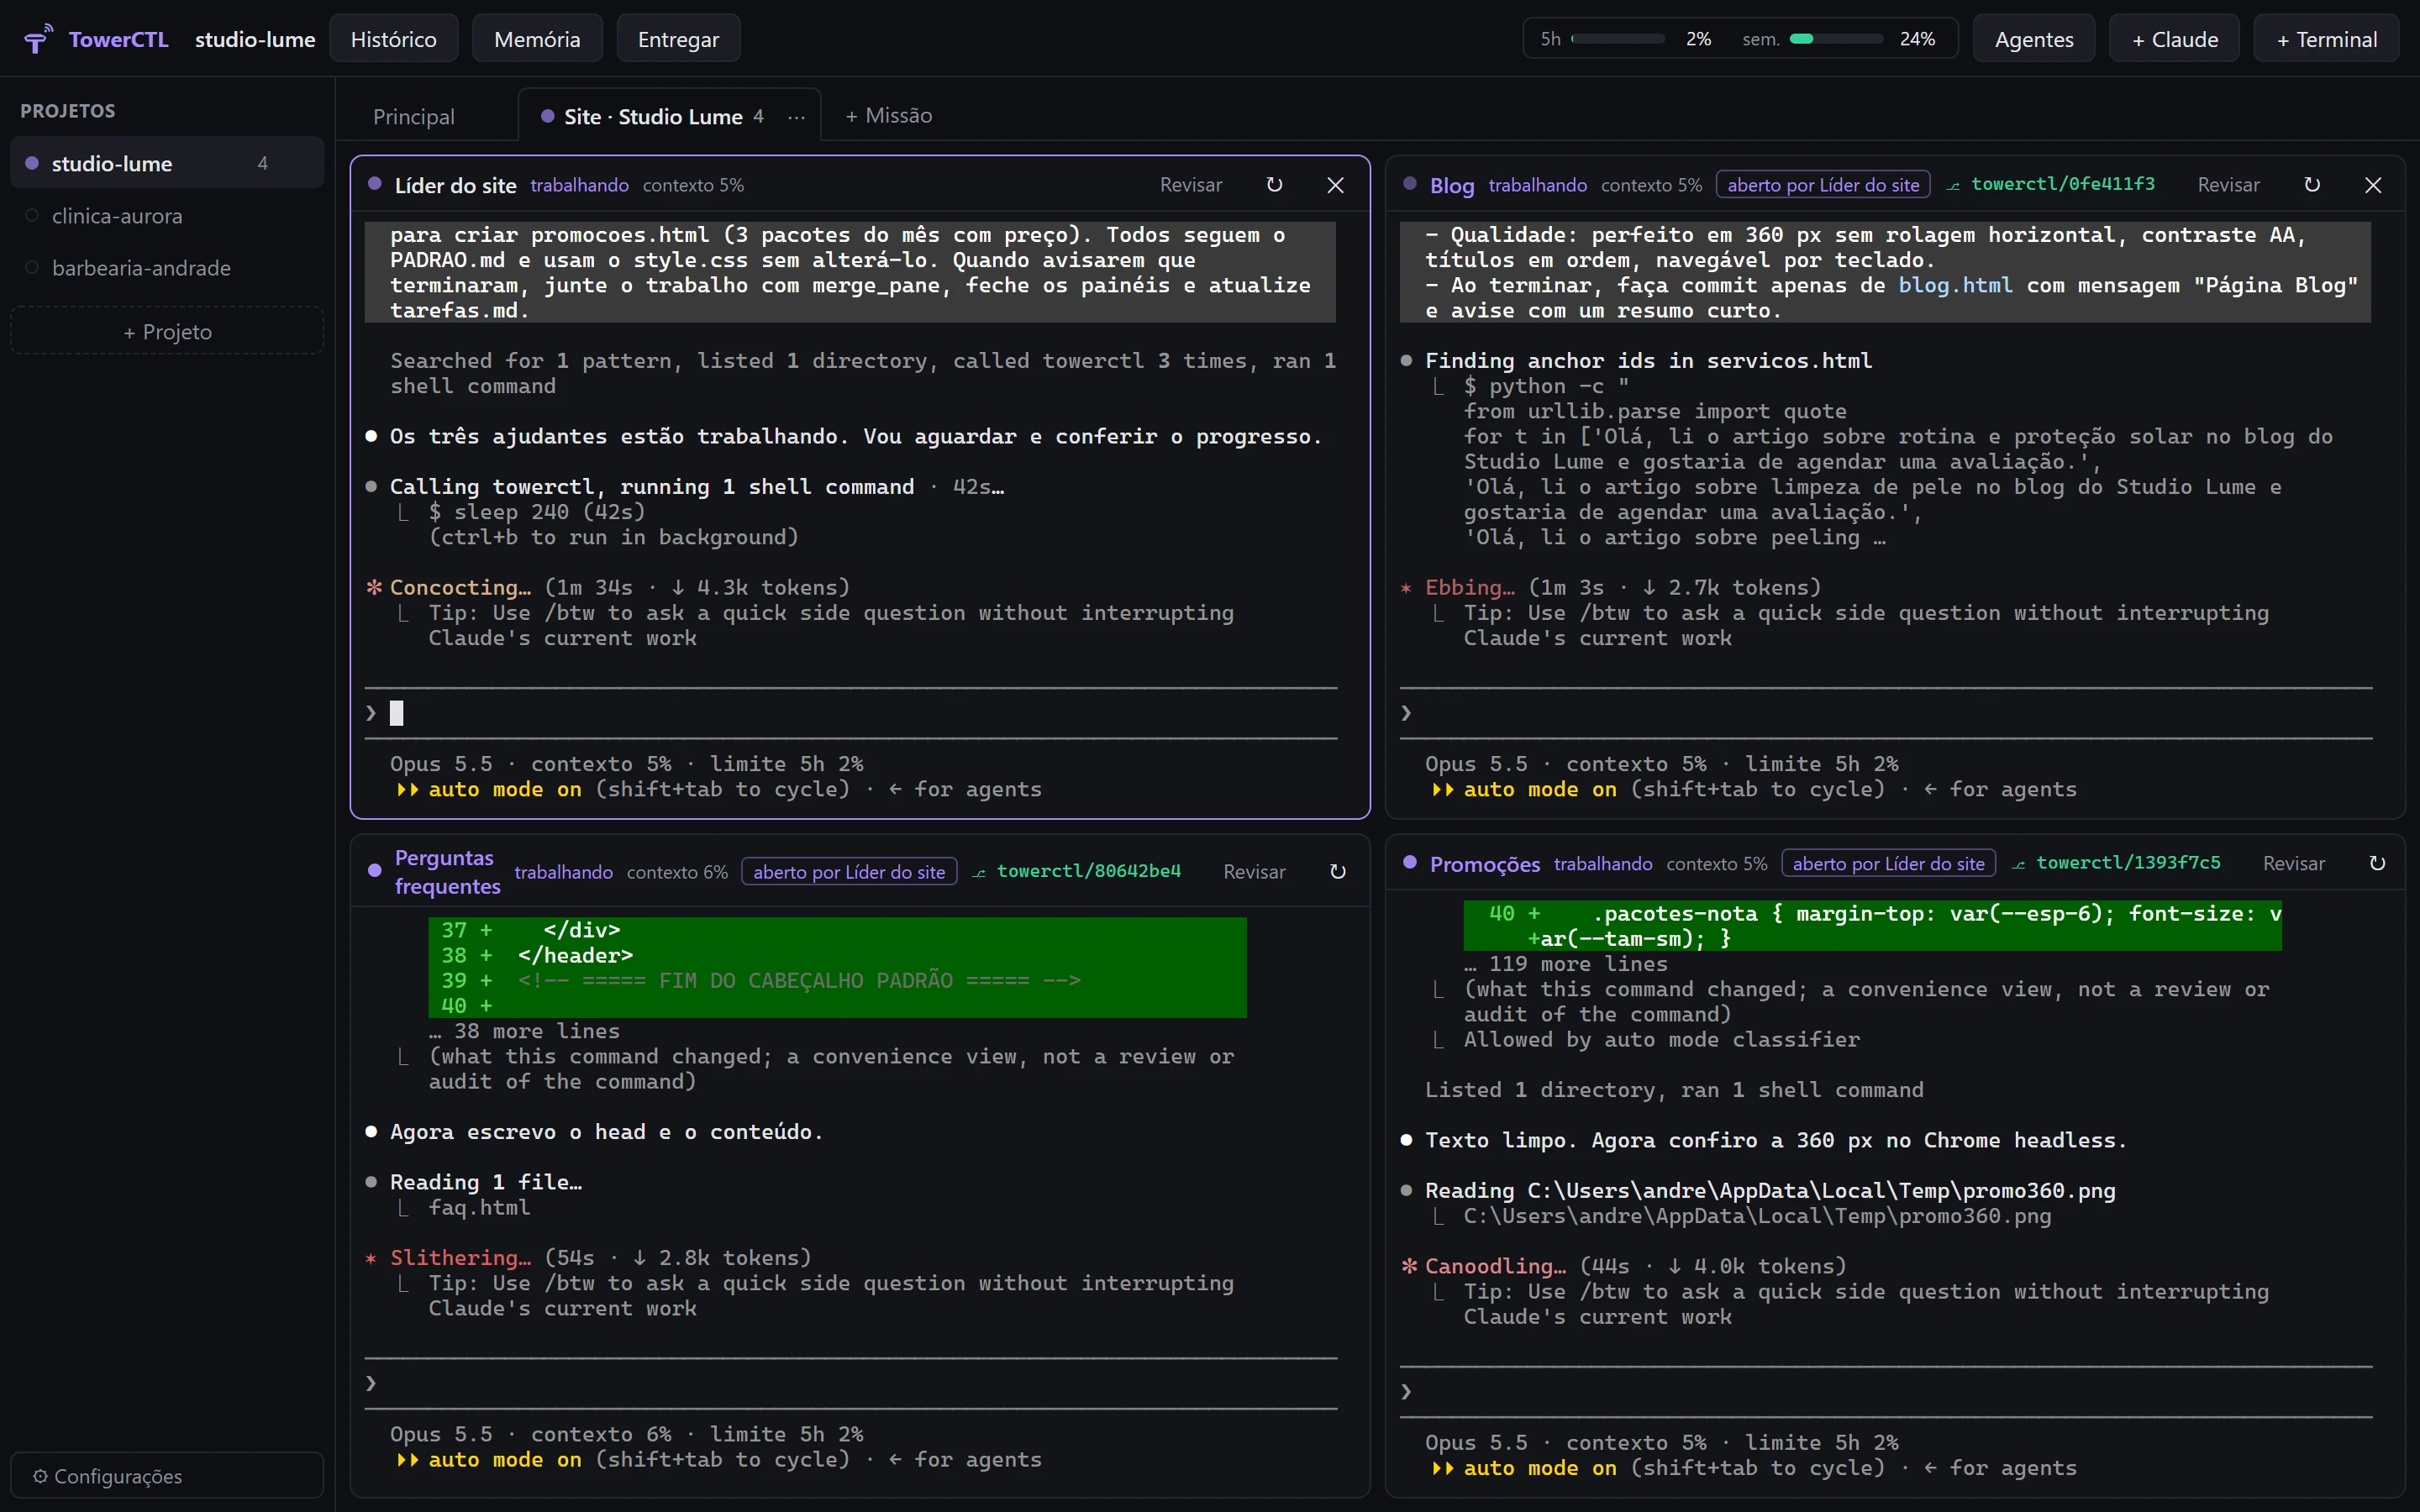Viewport: 2420px width, 1512px height.
Task: Refresh the Perguntas frequentes pane
Action: point(1338,872)
